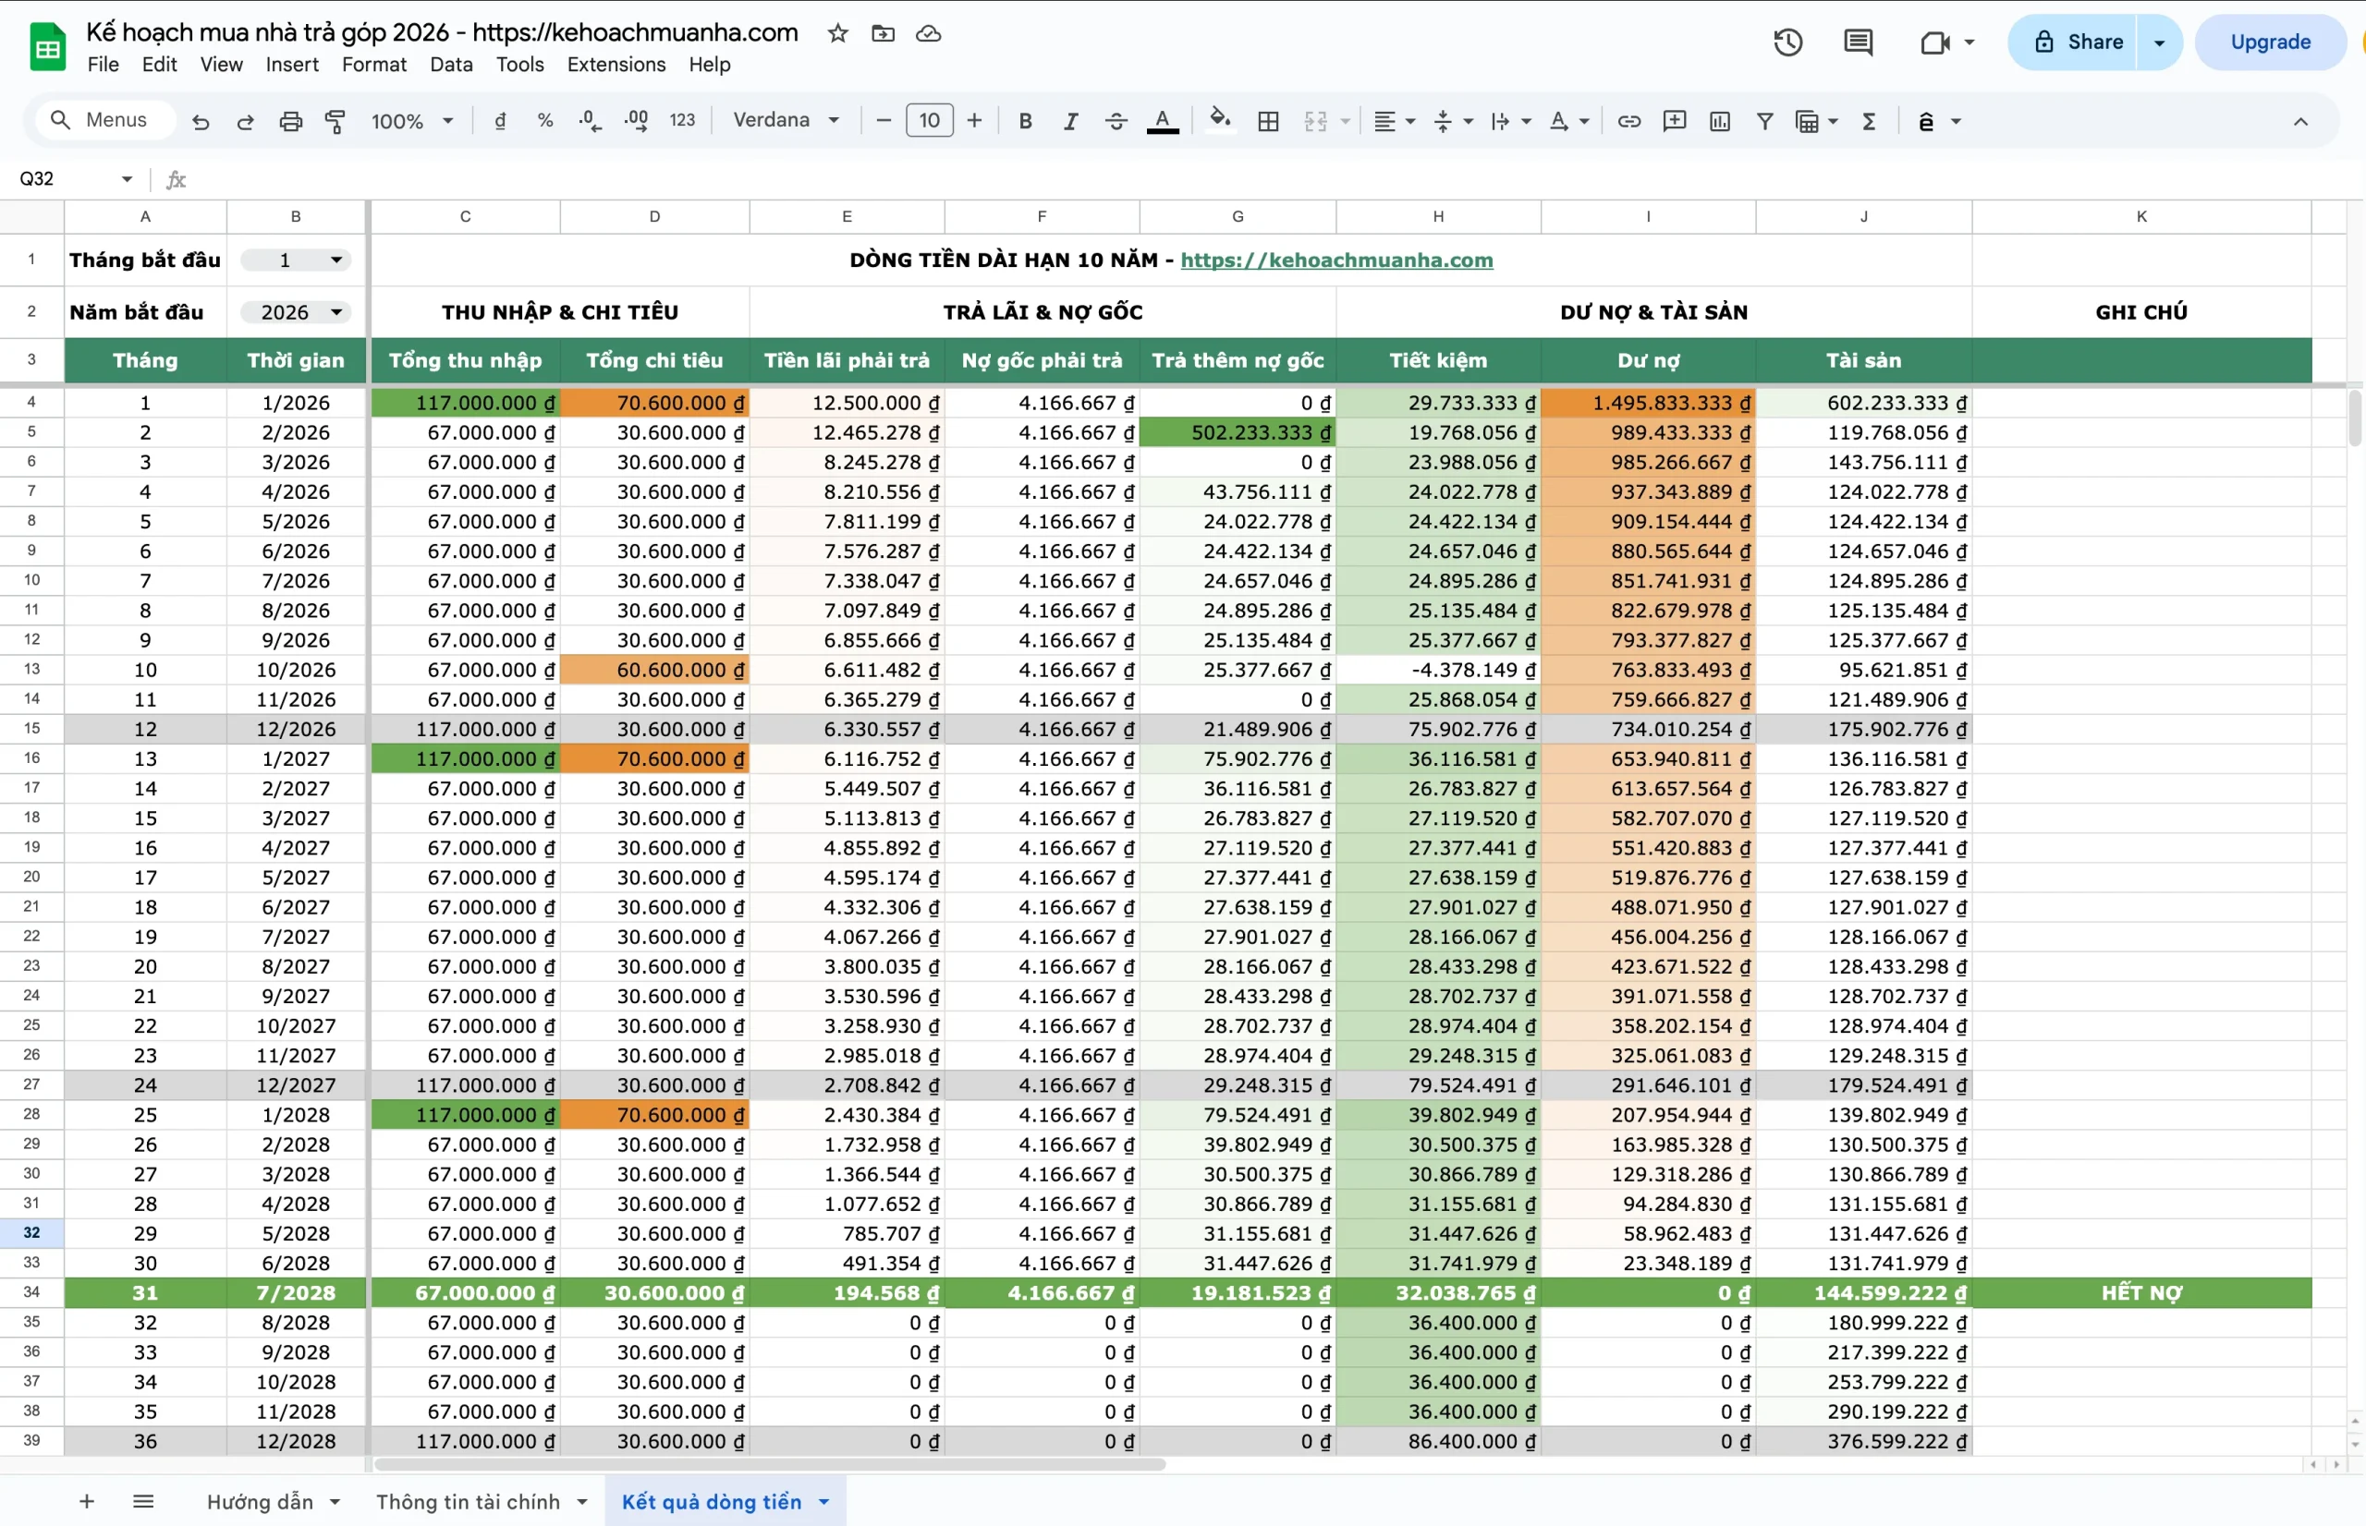This screenshot has width=2366, height=1526.
Task: Open the zoom 100% dropdown
Action: [411, 121]
